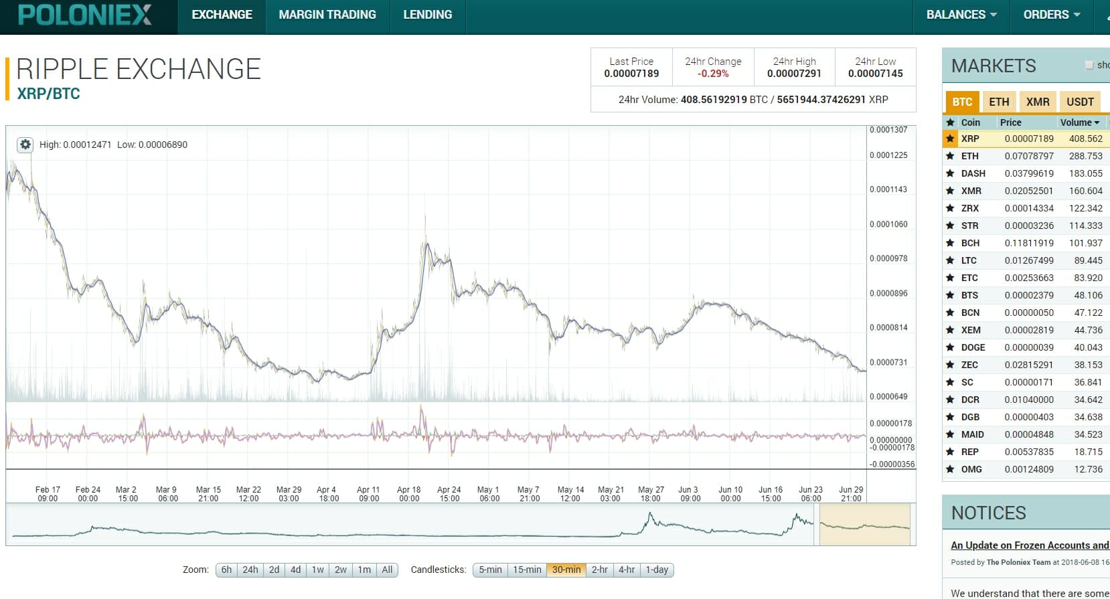Toggle favorite star for SC row
1110x599 pixels.
pos(950,382)
